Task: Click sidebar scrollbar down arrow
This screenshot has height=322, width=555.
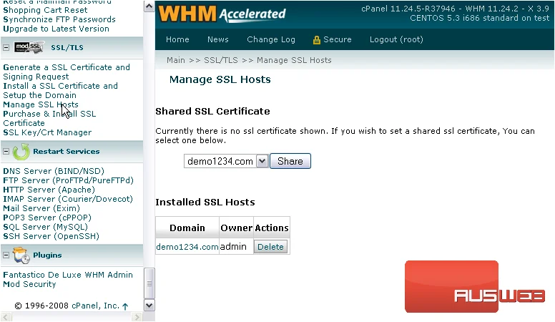Action: 149,306
